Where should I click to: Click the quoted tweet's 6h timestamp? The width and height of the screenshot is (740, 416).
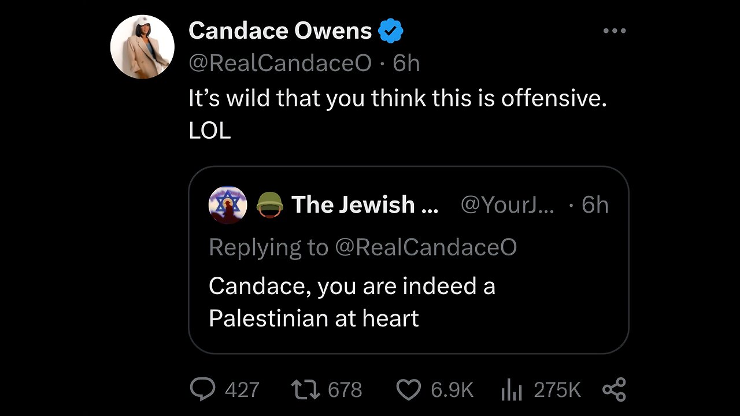tap(595, 205)
